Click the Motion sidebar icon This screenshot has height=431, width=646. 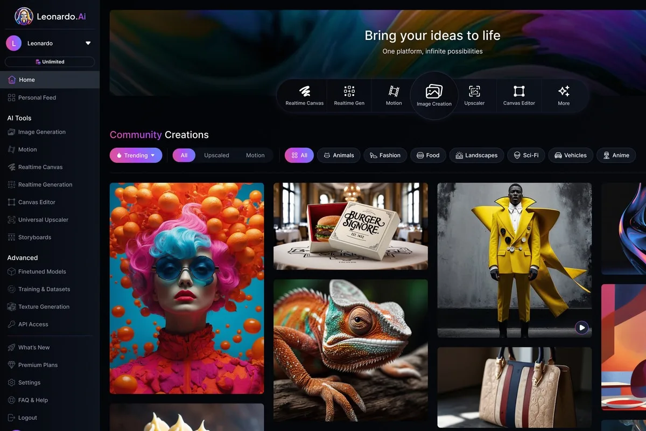coord(12,149)
